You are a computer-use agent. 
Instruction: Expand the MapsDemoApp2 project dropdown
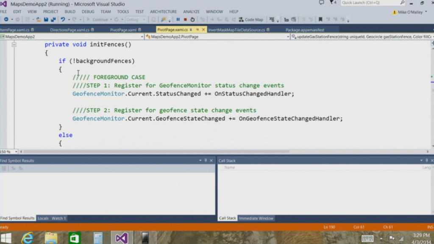pos(142,37)
